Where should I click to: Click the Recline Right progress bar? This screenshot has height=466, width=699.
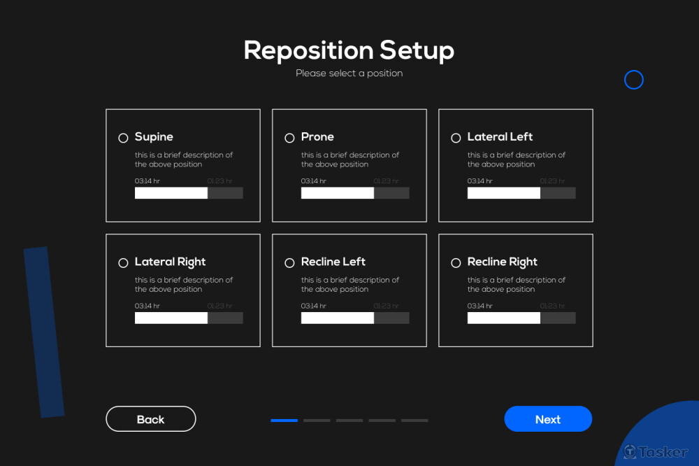click(521, 318)
